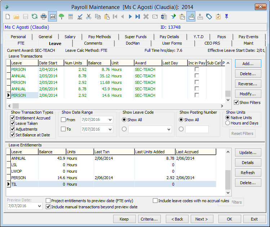The width and height of the screenshot is (270, 227).
Task: Click the Update... entitlements button
Action: point(248,153)
